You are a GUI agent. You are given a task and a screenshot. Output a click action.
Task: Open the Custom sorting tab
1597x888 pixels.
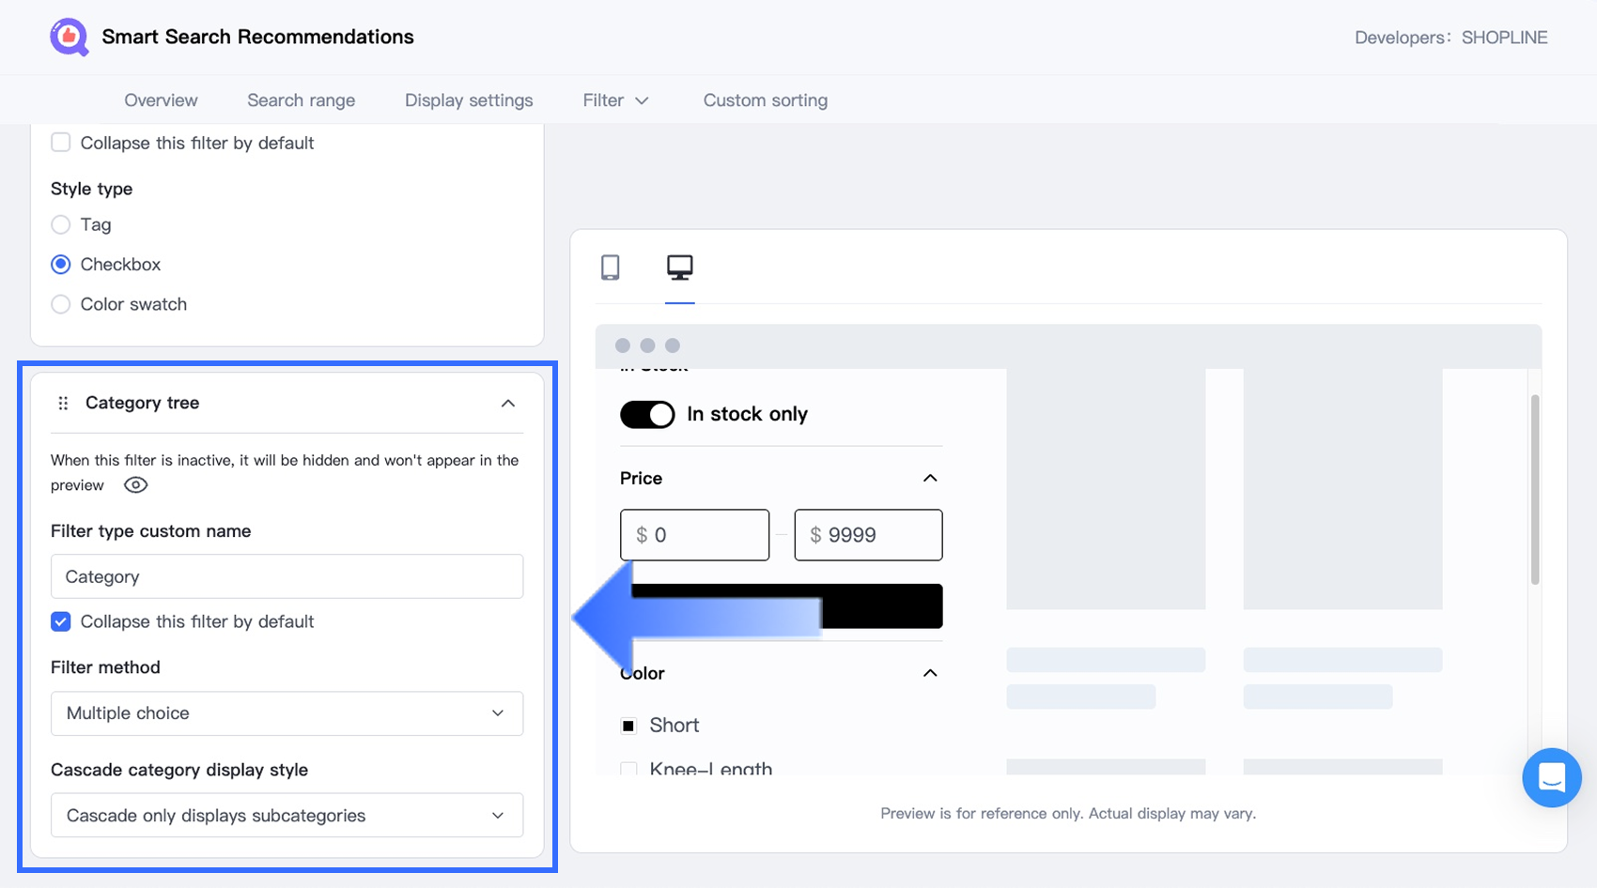pyautogui.click(x=765, y=100)
